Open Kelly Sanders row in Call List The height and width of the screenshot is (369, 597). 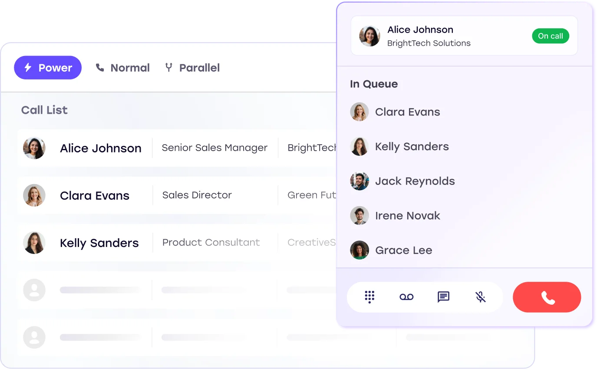(99, 243)
